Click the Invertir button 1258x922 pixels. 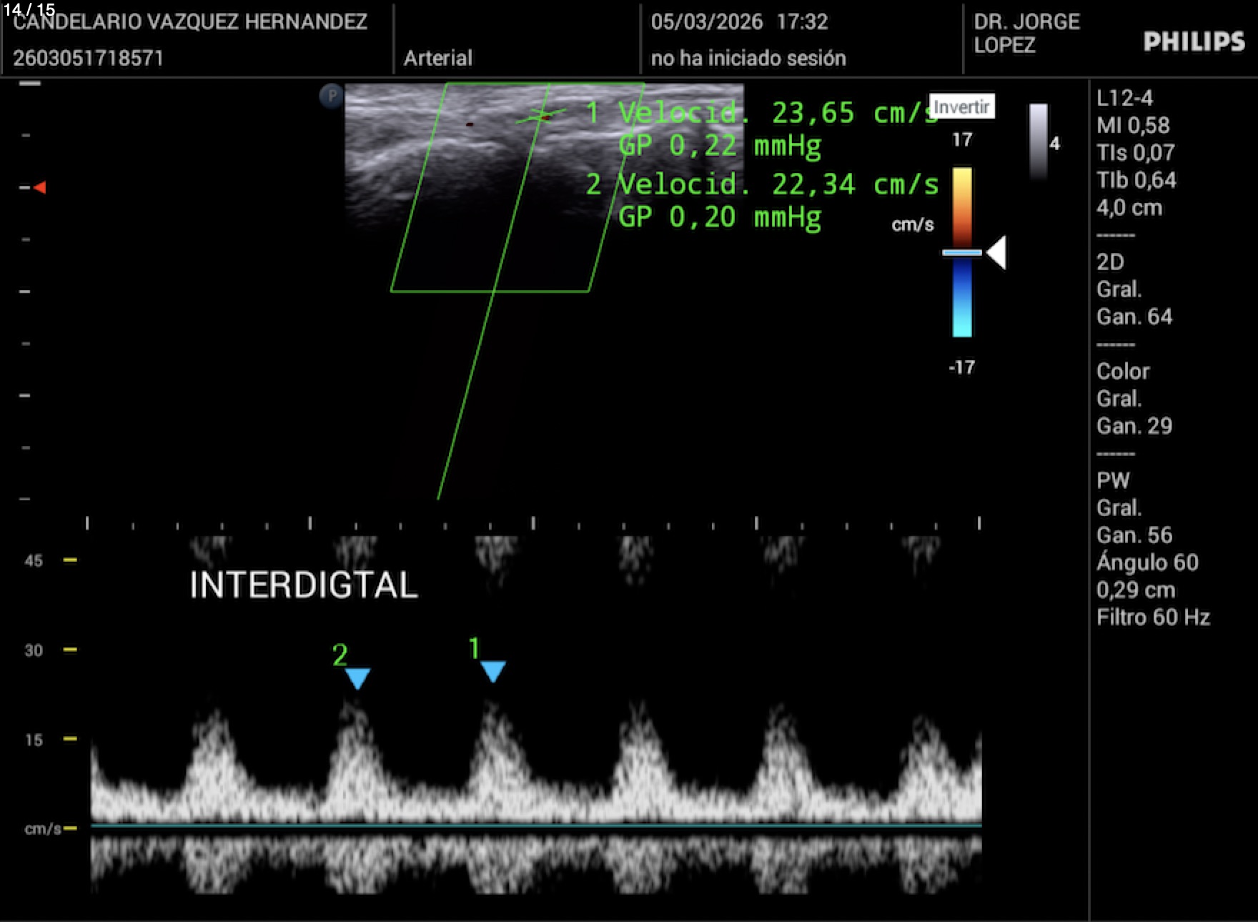[x=961, y=107]
